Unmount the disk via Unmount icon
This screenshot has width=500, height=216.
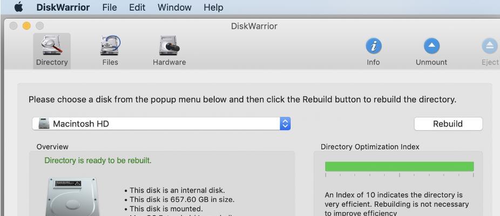pyautogui.click(x=431, y=46)
